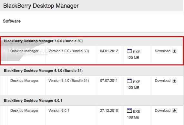Select header BlackBerry Desktop Manager 6.1.0 (Bundle 34)
This screenshot has width=184, height=125.
coord(43,71)
